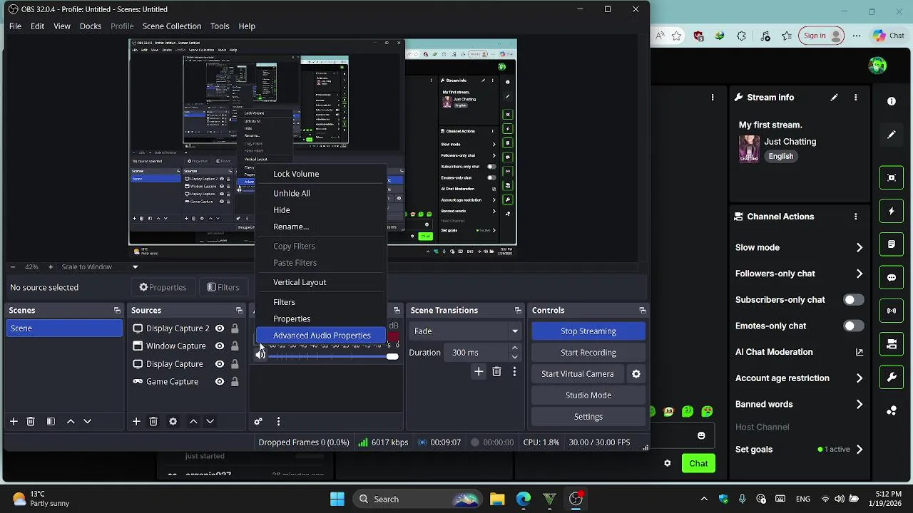Click lightning bolt icon in sidebar
The width and height of the screenshot is (913, 513).
click(892, 211)
